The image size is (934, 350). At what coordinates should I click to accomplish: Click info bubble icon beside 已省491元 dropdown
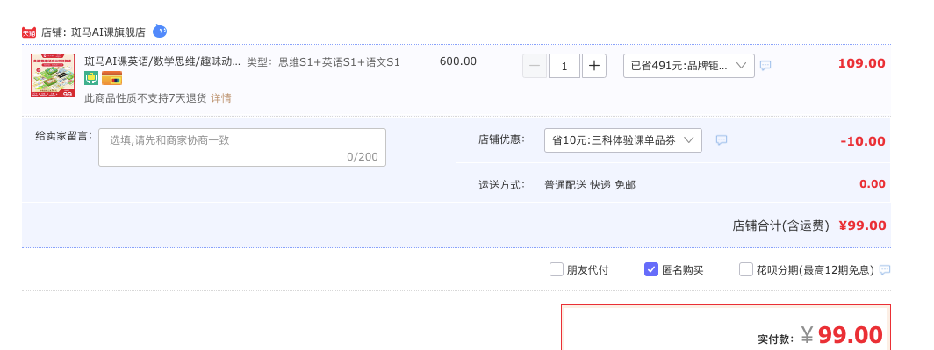(765, 66)
